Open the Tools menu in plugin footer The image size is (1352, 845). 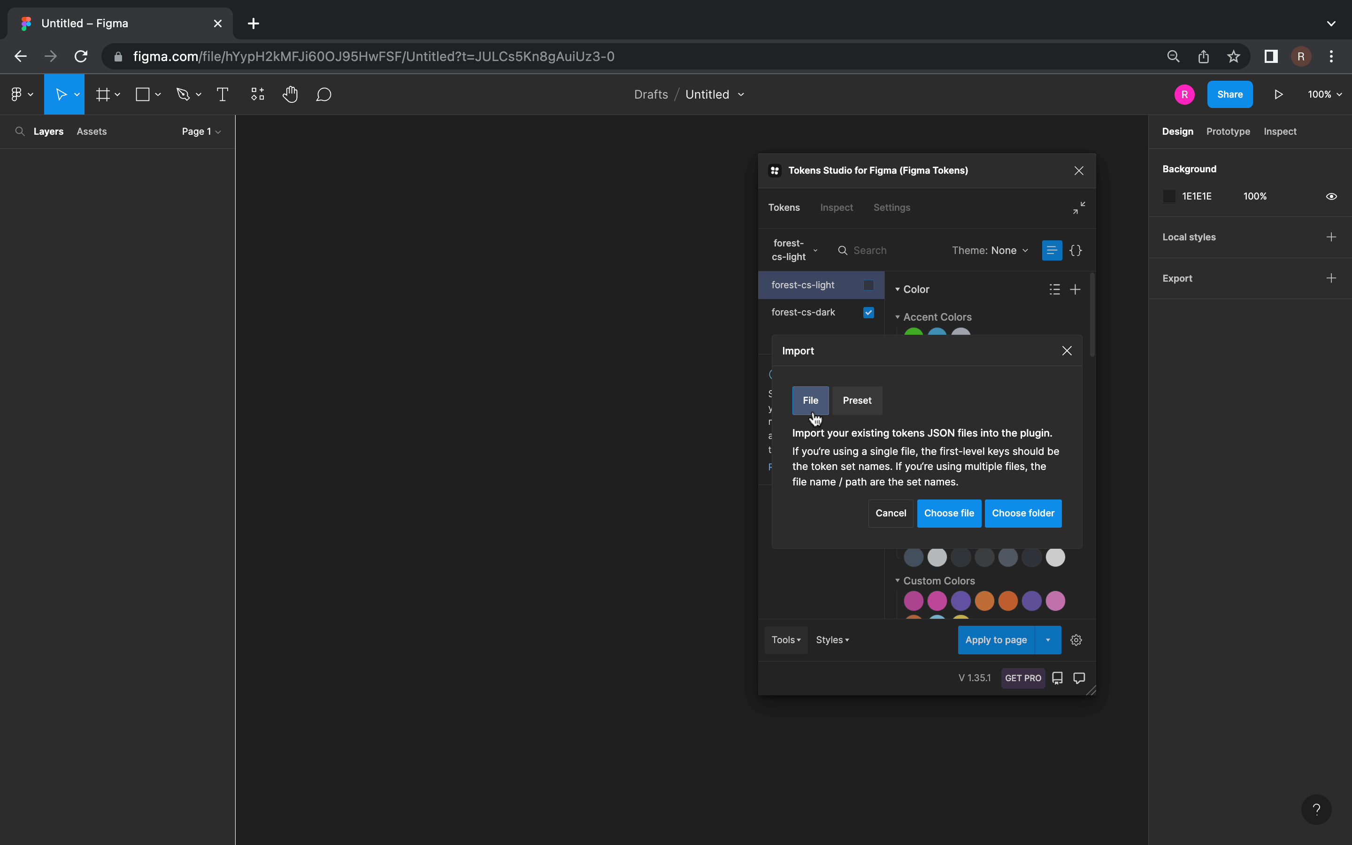785,640
